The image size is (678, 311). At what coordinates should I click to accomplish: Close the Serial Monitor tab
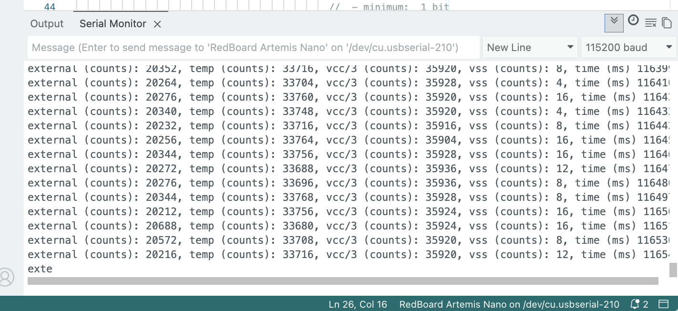point(157,24)
